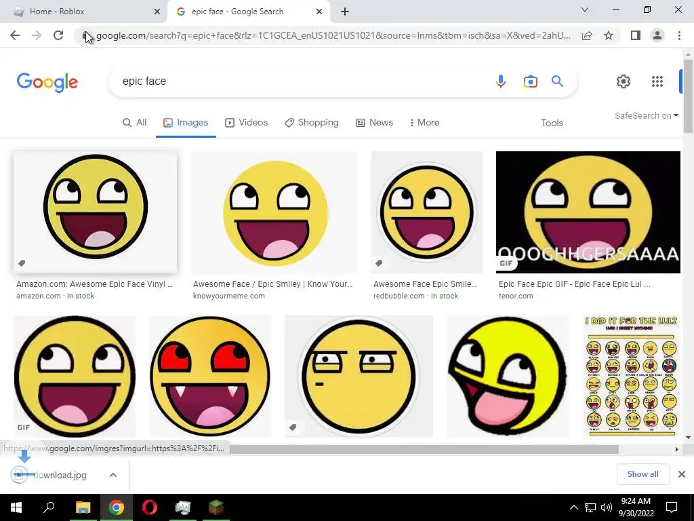Share this page using the address bar share icon
The height and width of the screenshot is (521, 694).
587,35
